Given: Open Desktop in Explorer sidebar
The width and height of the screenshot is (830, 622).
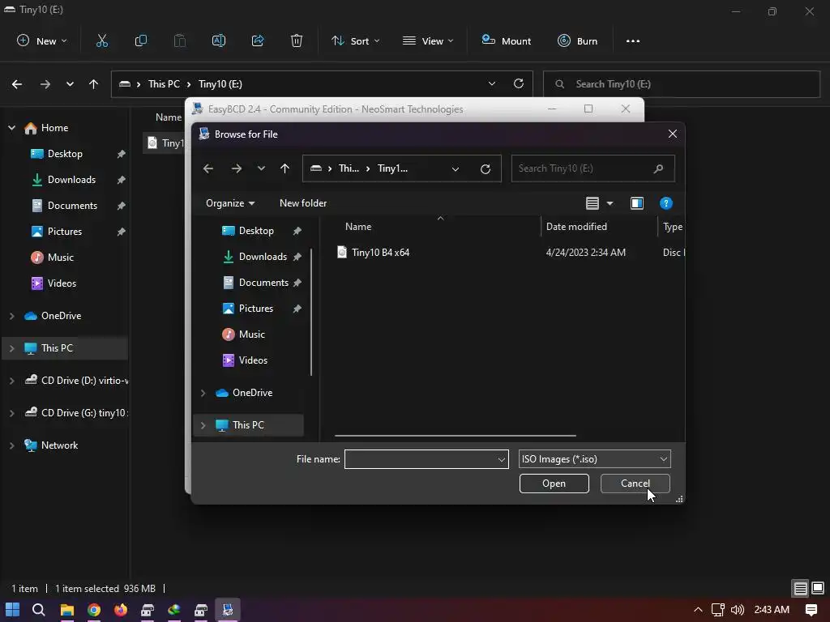Looking at the screenshot, I should pos(65,154).
